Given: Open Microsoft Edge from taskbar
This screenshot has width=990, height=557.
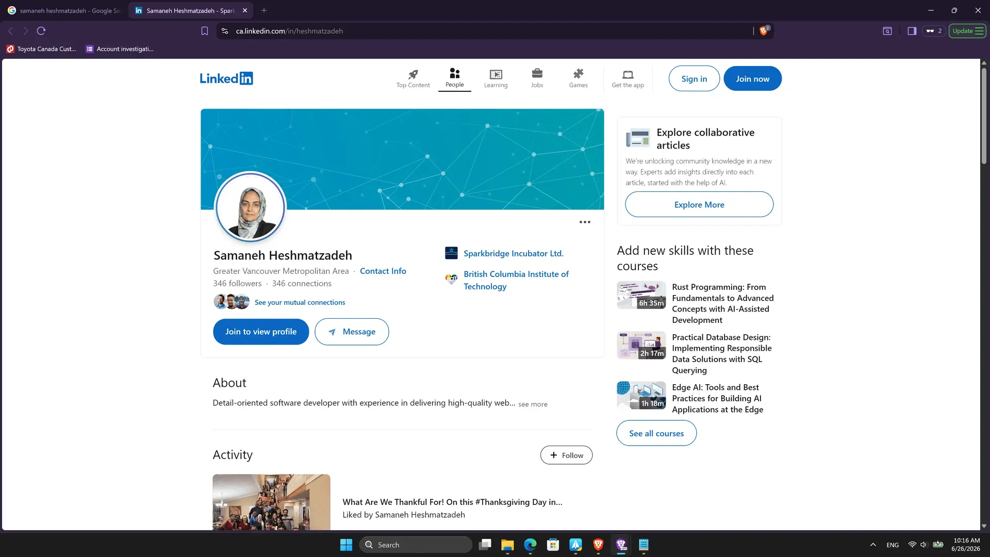Looking at the screenshot, I should tap(530, 545).
